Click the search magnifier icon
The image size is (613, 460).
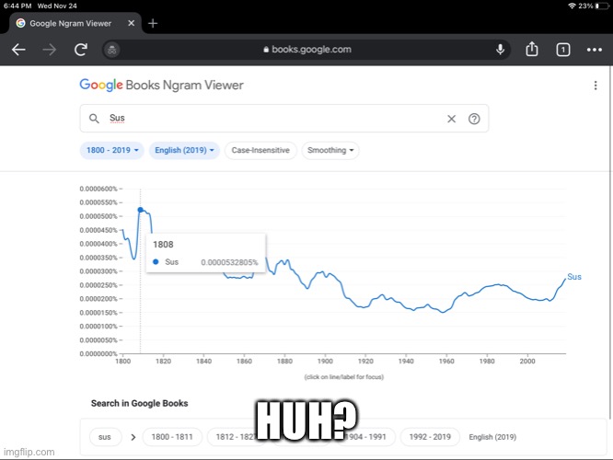click(x=94, y=118)
